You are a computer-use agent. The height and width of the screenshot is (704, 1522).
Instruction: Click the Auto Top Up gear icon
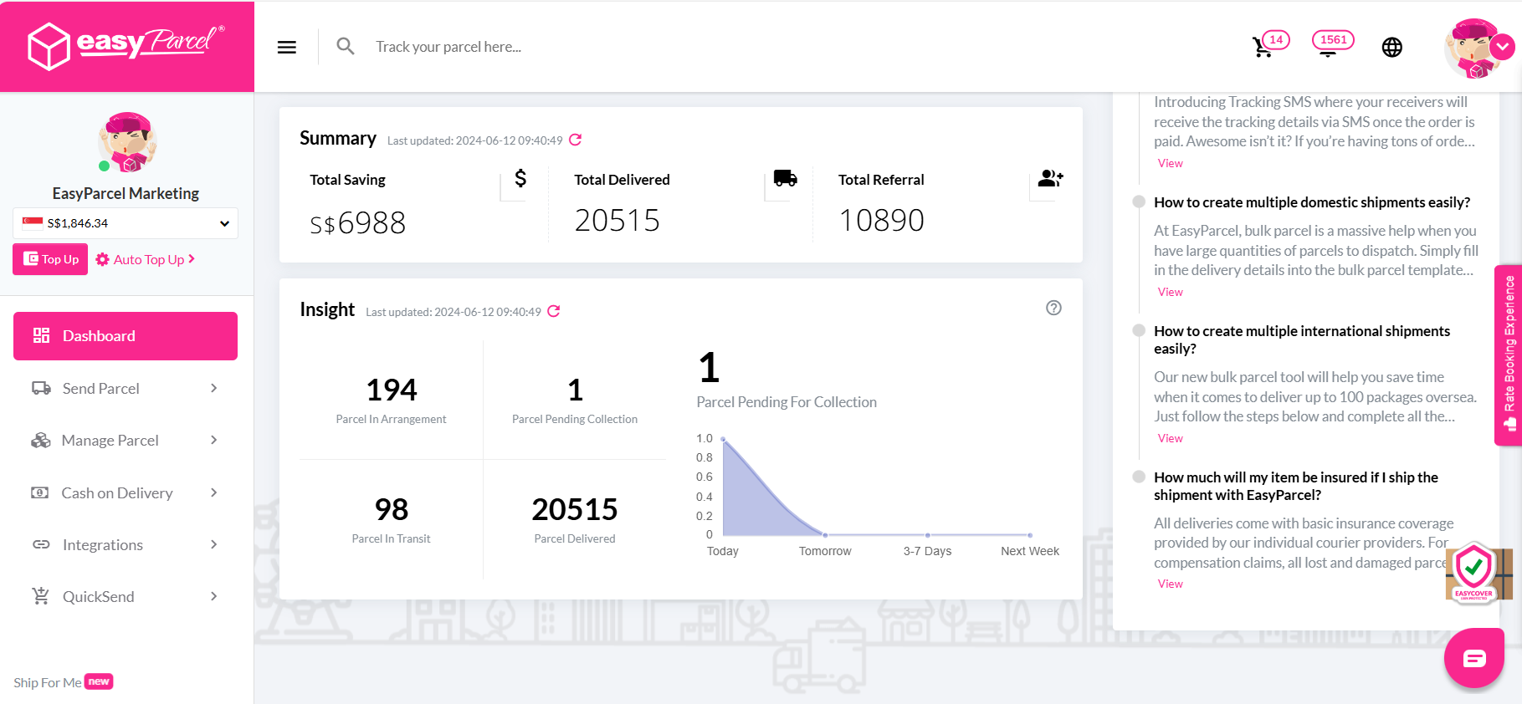[103, 259]
